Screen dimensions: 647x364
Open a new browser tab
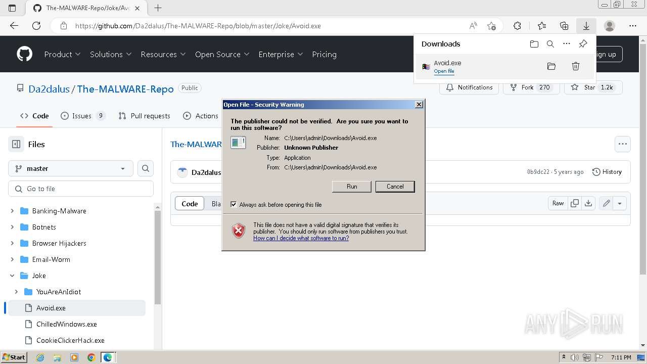(x=158, y=8)
